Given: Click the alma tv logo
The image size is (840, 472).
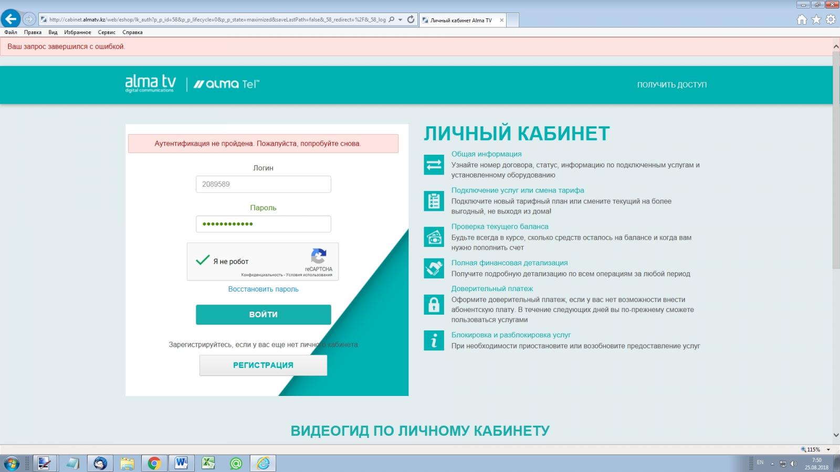Looking at the screenshot, I should [x=150, y=84].
